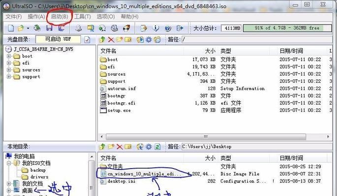Expand the efi folder in image tree
The width and height of the screenshot is (337, 196).
pos(9,63)
